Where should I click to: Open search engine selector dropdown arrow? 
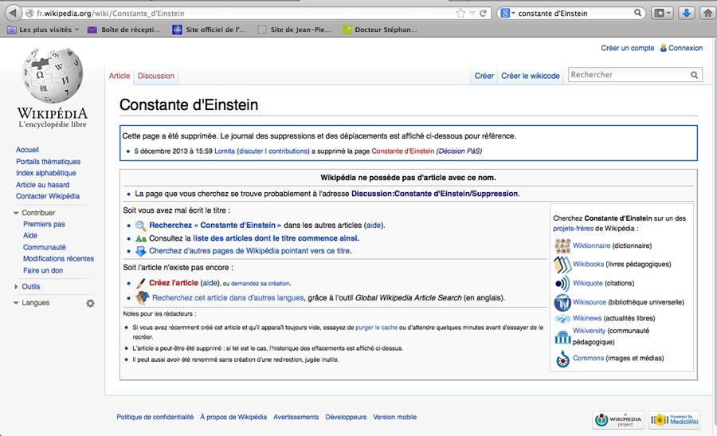click(513, 14)
